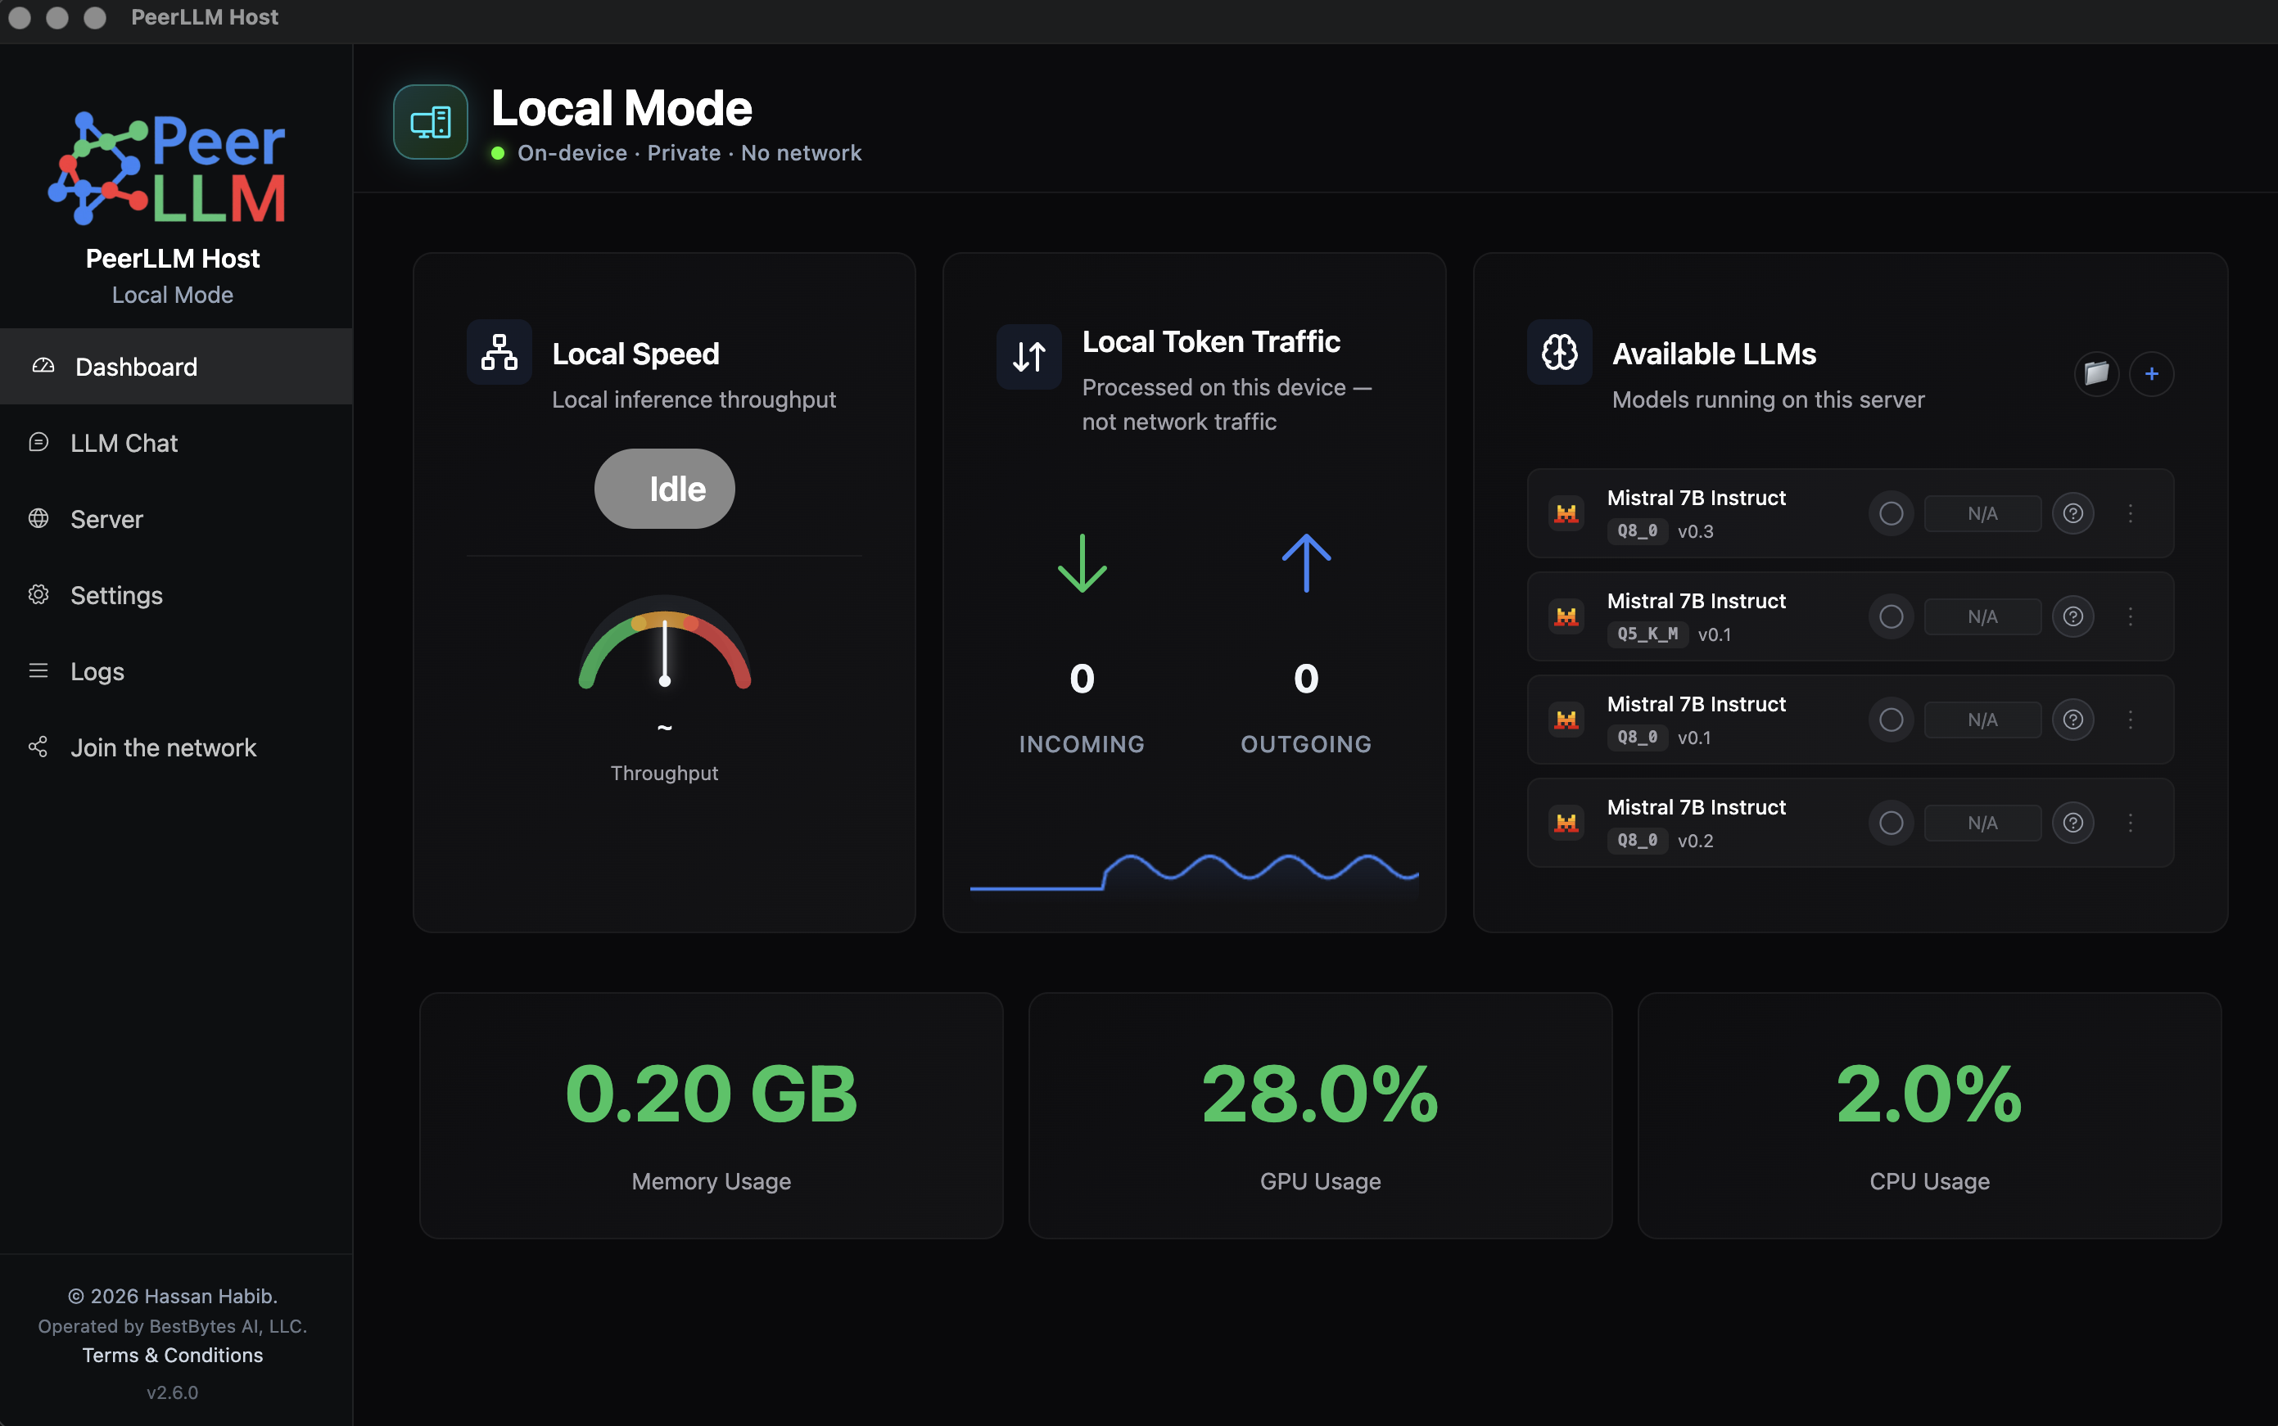Click the 28.0% GPU Usage card
This screenshot has width=2278, height=1426.
[x=1321, y=1116]
